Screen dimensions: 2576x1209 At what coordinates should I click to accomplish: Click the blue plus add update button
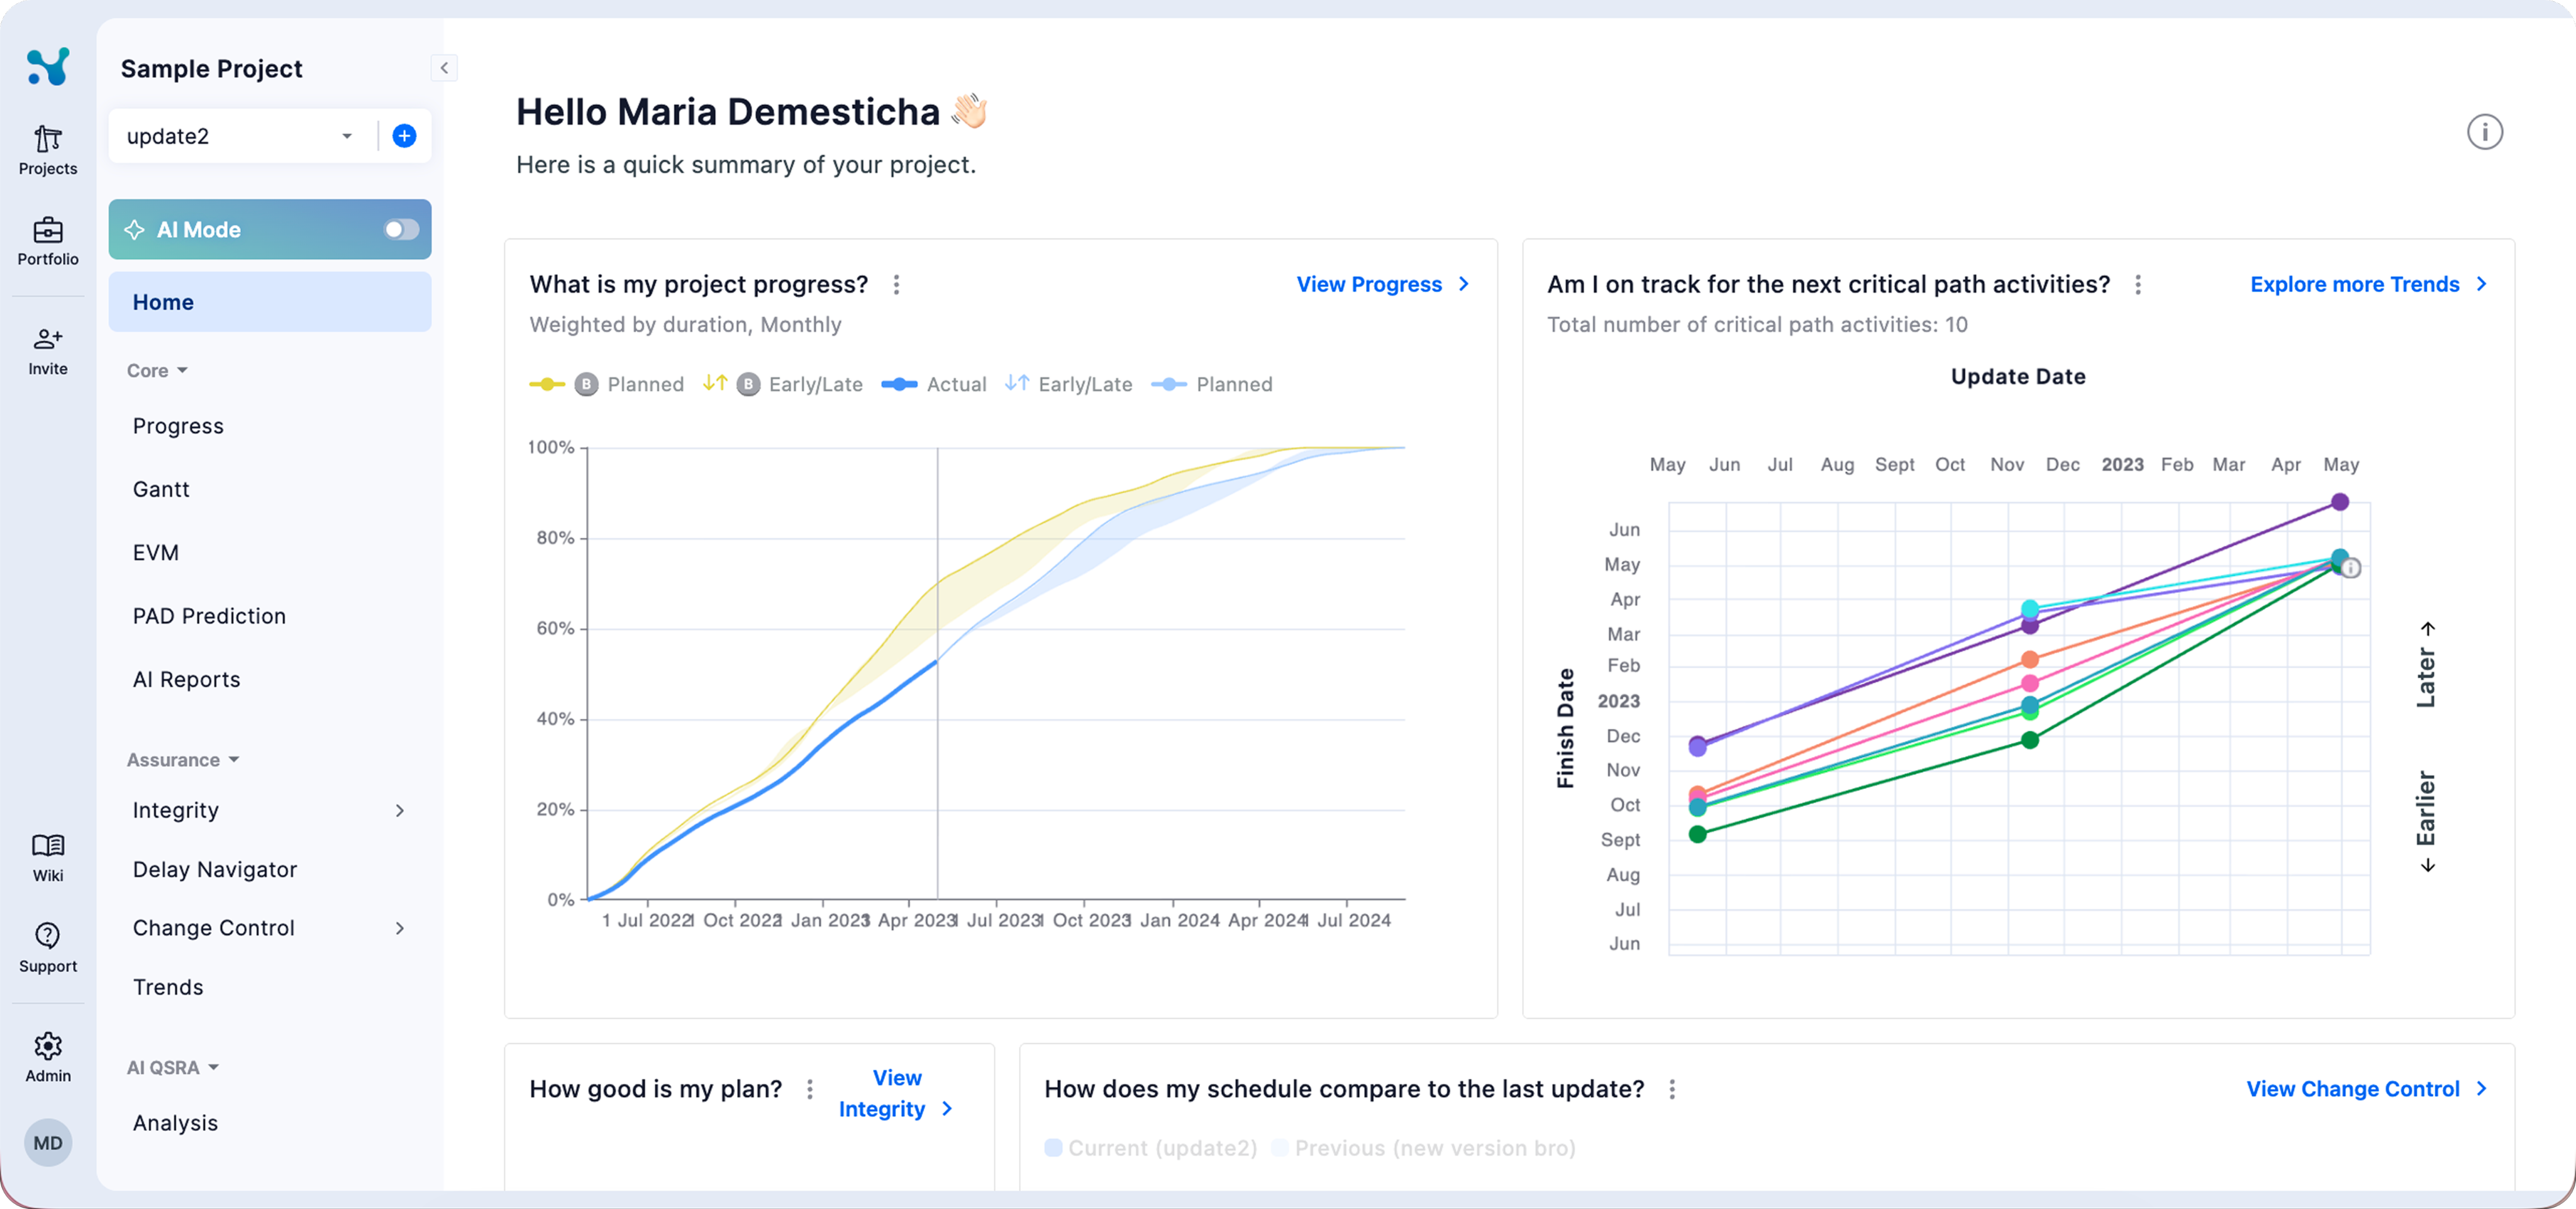tap(404, 136)
